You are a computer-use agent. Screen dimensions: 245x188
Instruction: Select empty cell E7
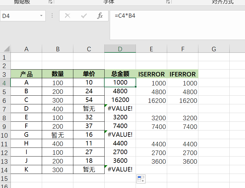(152, 109)
